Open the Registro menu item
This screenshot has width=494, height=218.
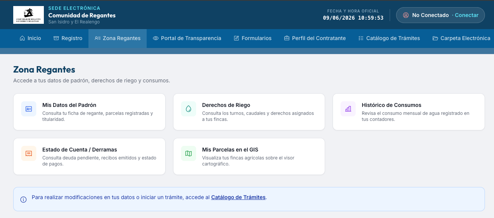[x=68, y=38]
